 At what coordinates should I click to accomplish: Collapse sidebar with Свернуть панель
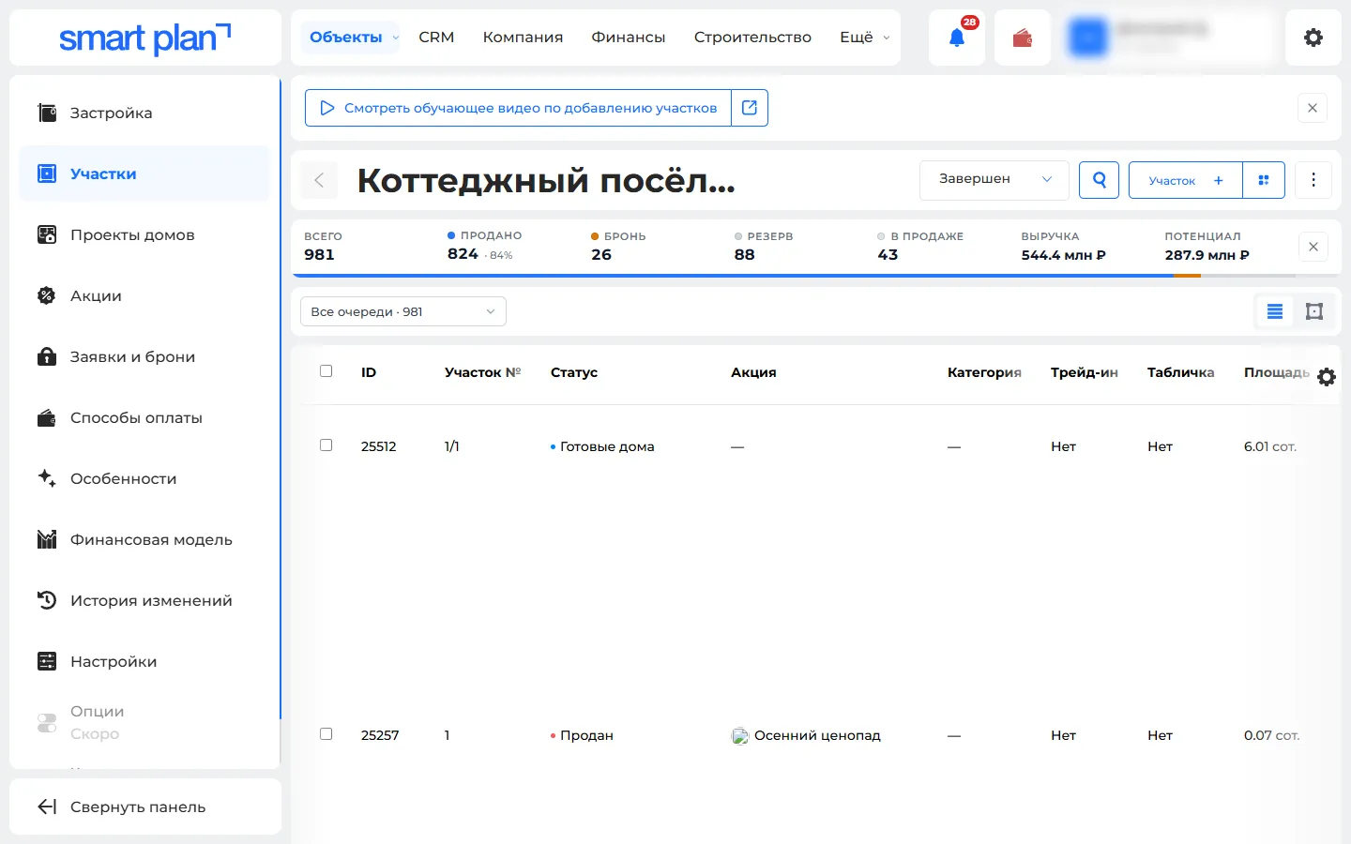click(144, 806)
